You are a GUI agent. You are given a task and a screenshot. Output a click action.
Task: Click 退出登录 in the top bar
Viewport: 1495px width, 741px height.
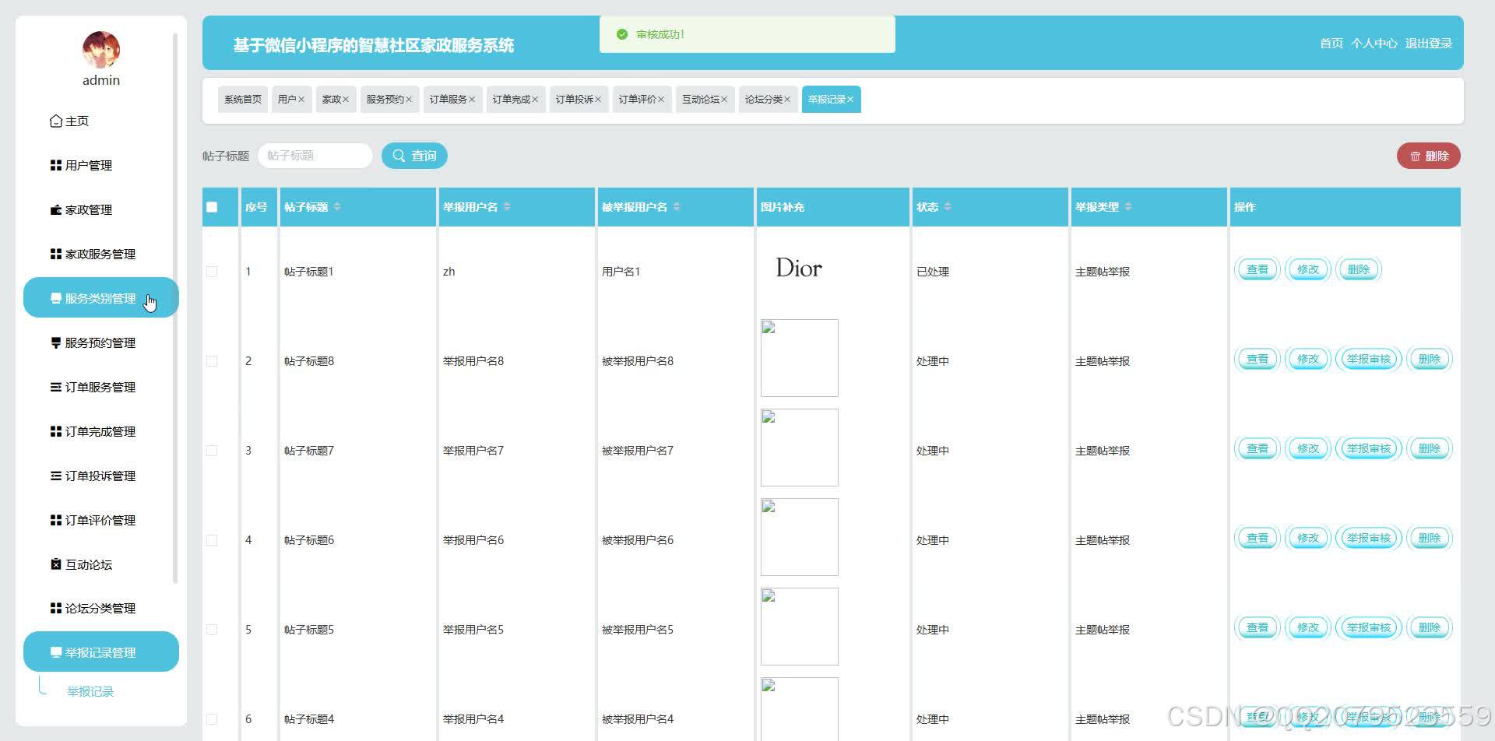1429,44
